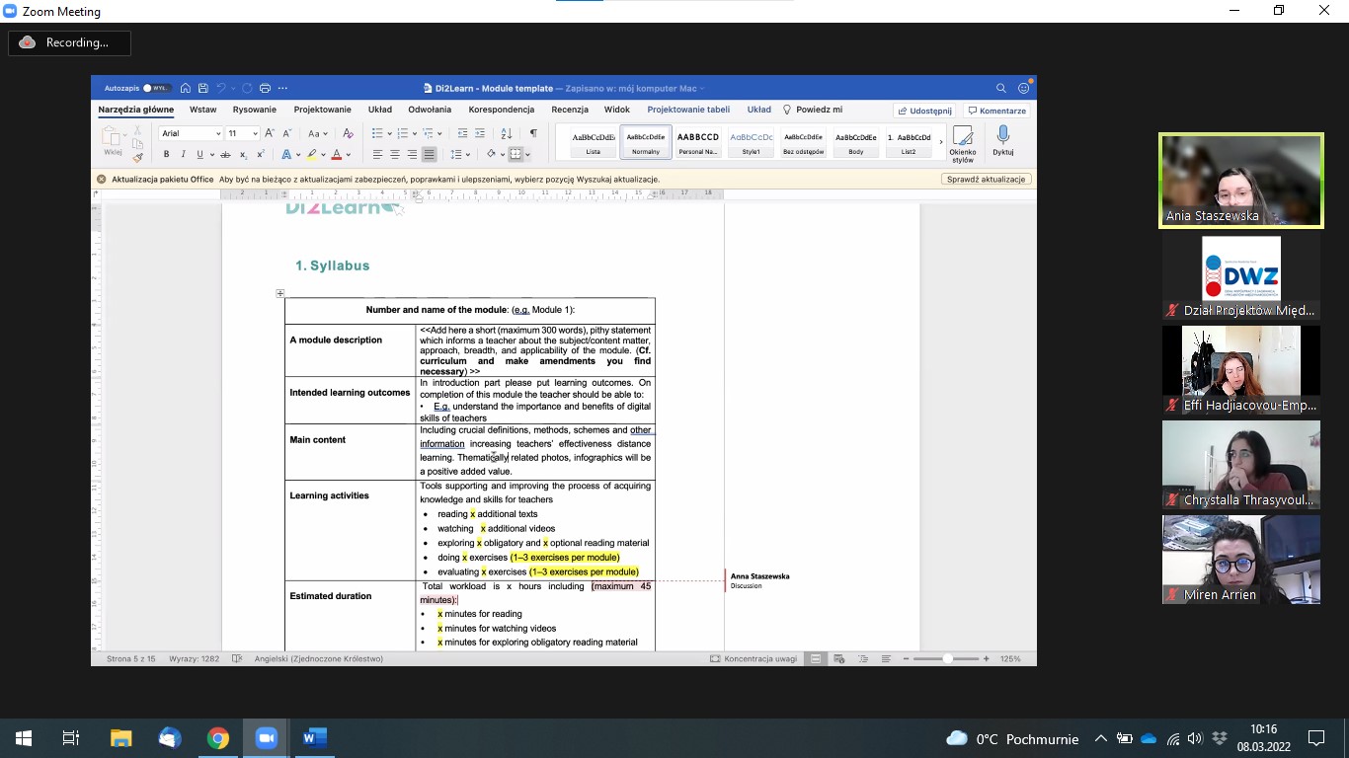Click the Search magnifier in Word title bar
The width and height of the screenshot is (1349, 758).
click(1001, 88)
